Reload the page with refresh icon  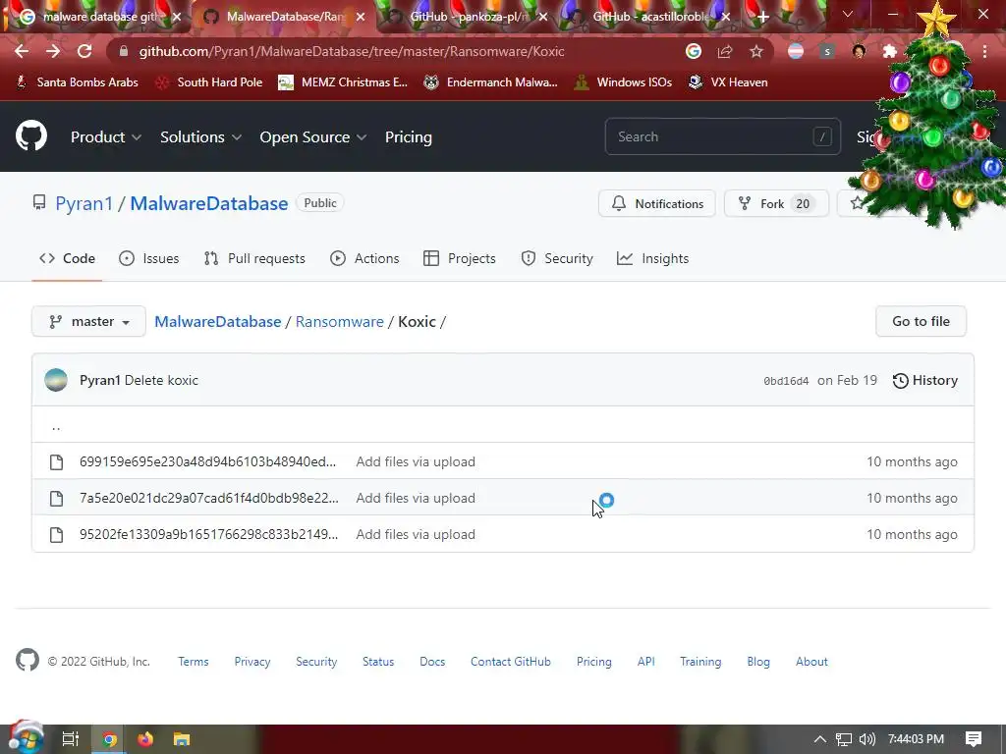click(84, 51)
